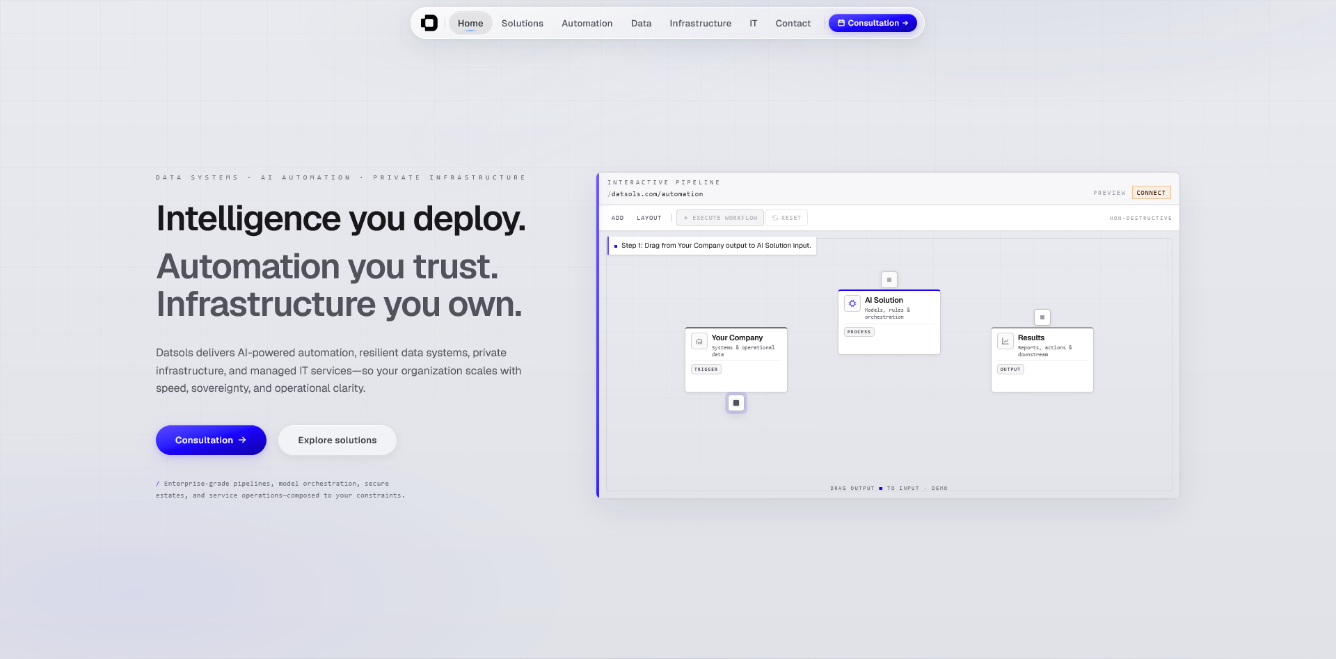
Task: Click the Consultation button in navbar
Action: [873, 23]
